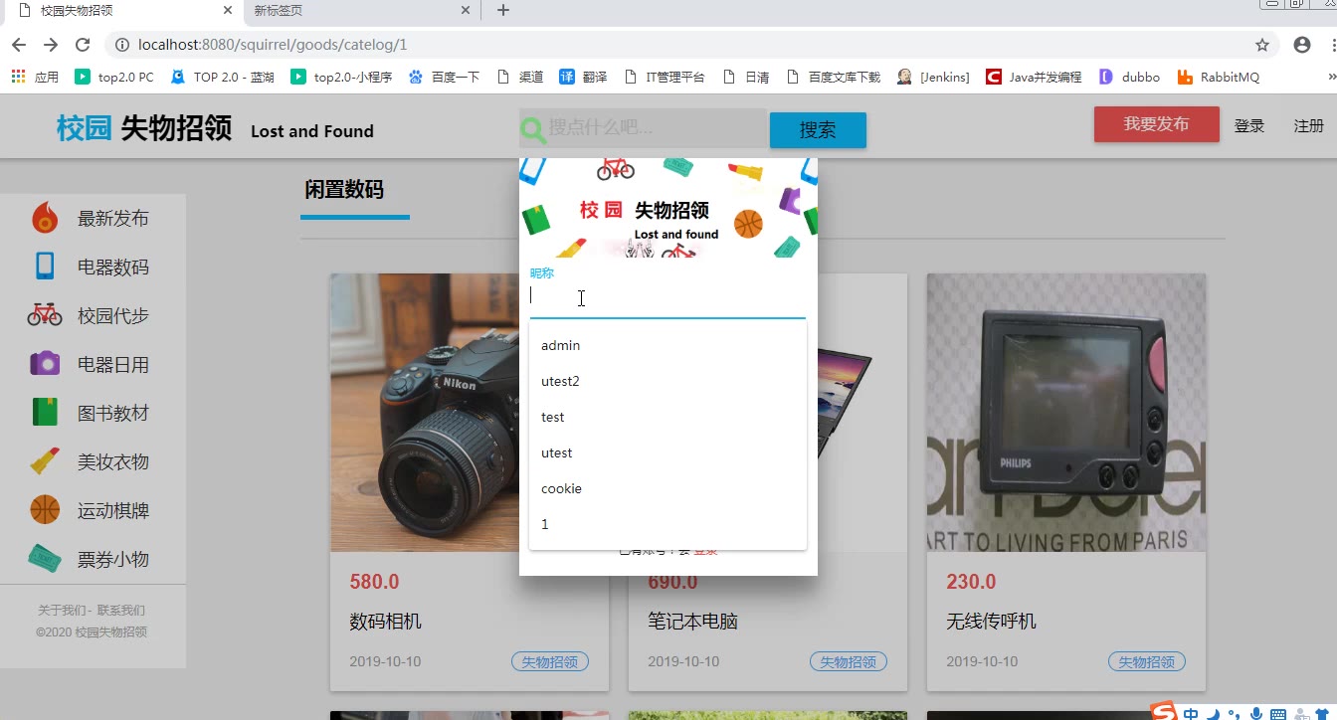
Task: Click the lipstick icon for 美妆衣物
Action: 45,461
